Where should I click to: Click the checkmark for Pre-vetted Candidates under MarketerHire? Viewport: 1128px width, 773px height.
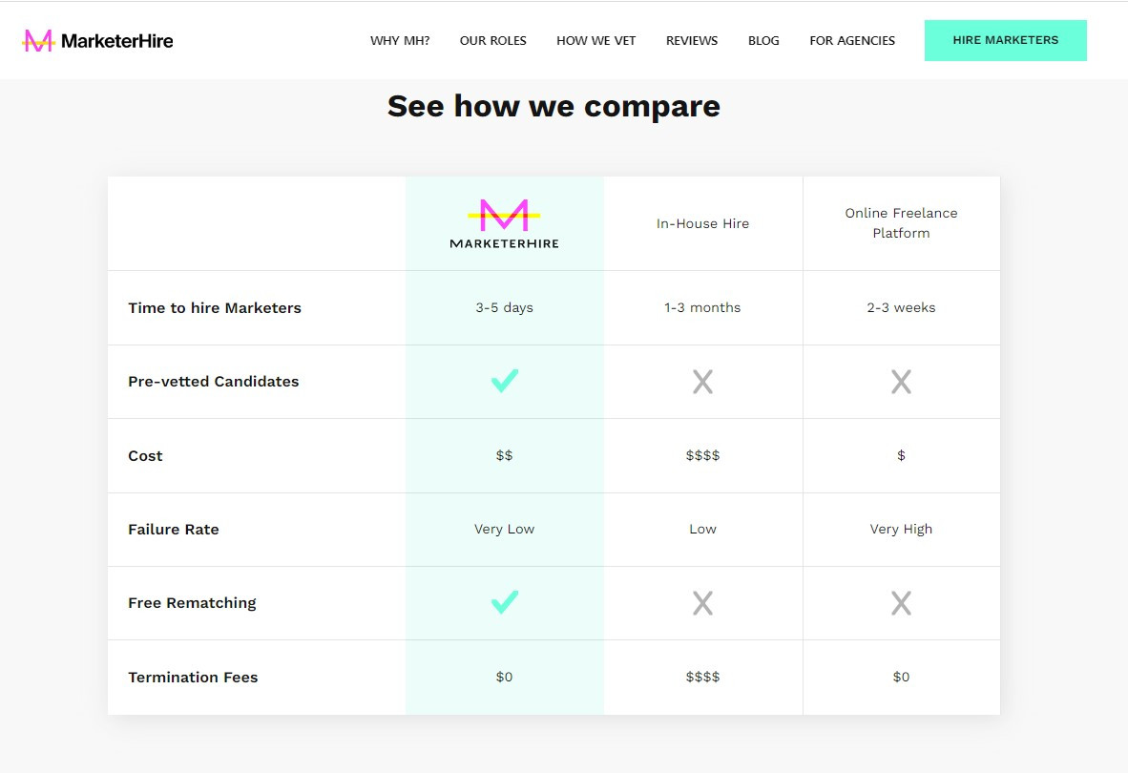point(504,381)
